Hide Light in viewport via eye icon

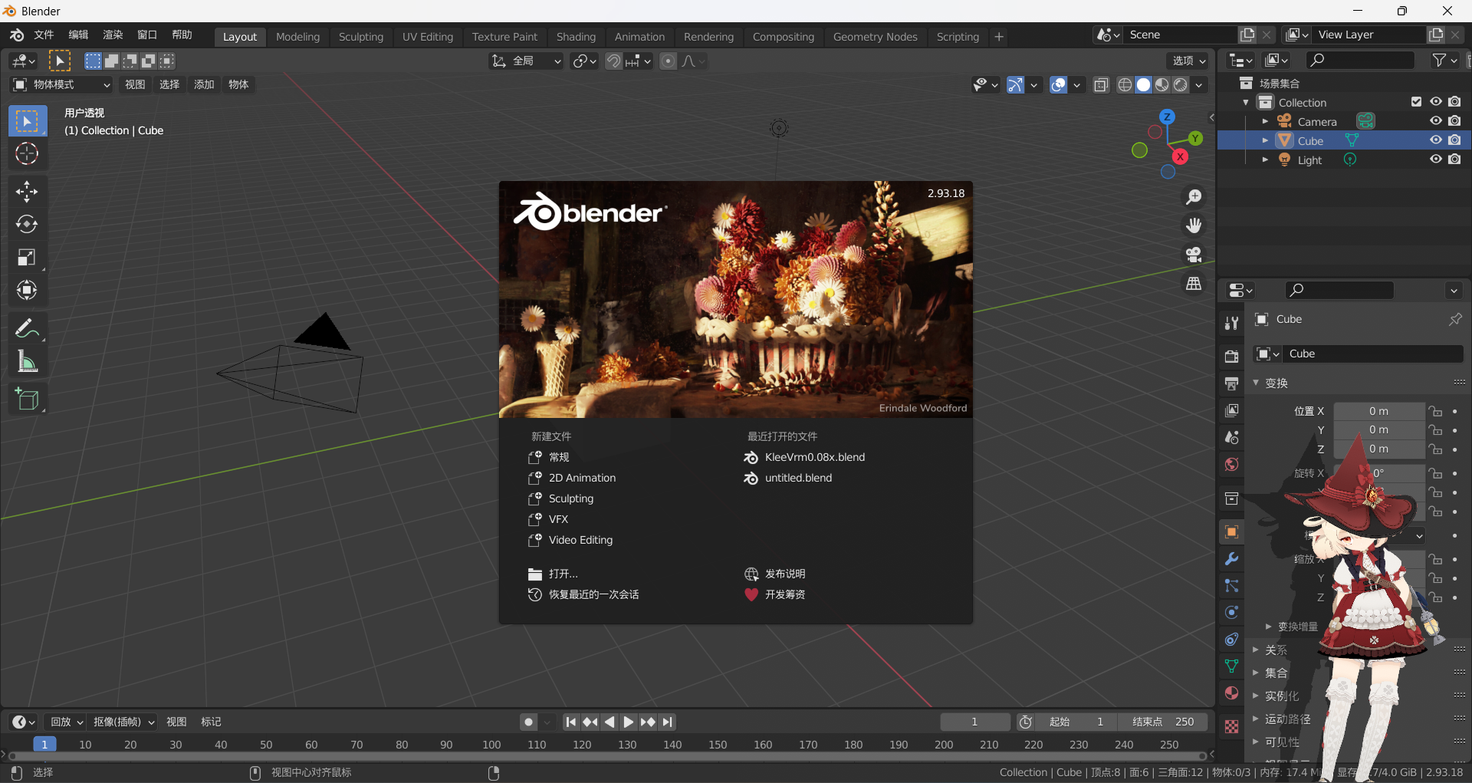(1435, 160)
